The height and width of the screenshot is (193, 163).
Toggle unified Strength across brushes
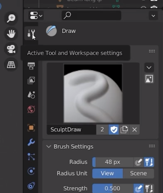tap(149, 188)
